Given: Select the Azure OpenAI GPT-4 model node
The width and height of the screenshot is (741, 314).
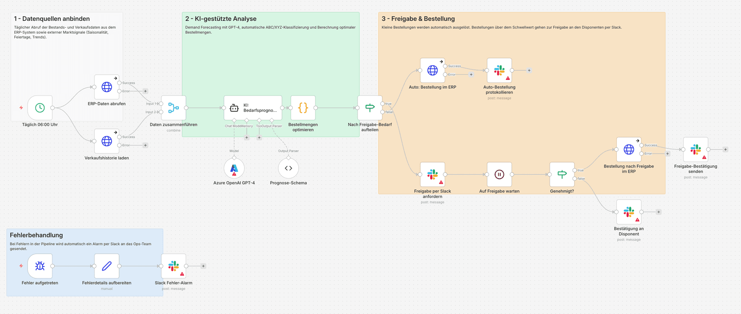Looking at the screenshot, I should pos(234,169).
